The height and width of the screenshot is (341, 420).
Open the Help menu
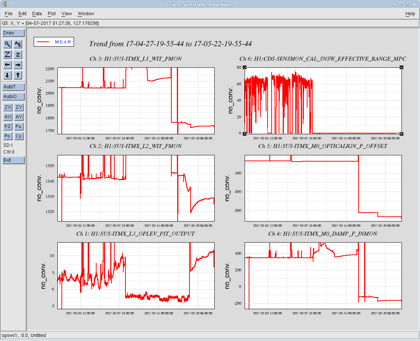pyautogui.click(x=410, y=14)
